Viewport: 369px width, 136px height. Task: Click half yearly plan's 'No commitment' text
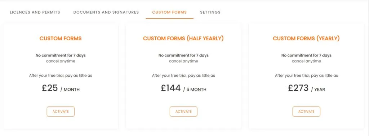click(x=183, y=56)
